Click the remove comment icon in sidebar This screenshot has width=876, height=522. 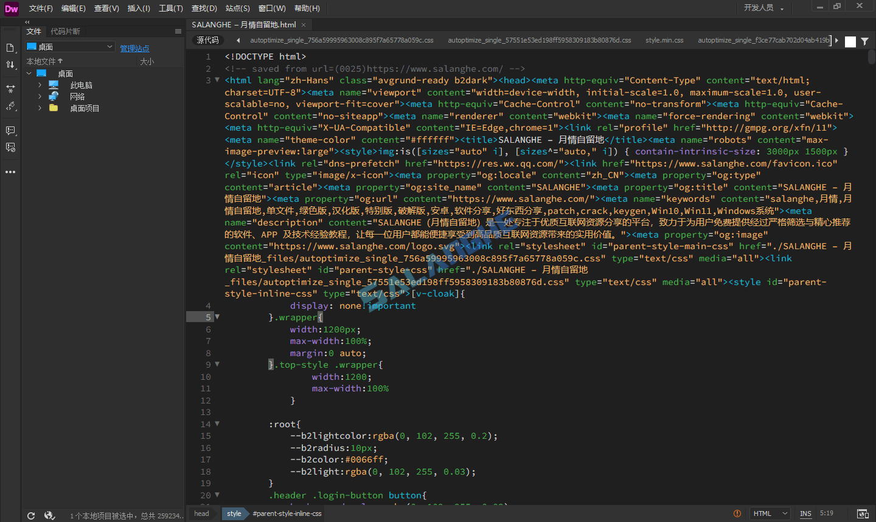coord(10,146)
